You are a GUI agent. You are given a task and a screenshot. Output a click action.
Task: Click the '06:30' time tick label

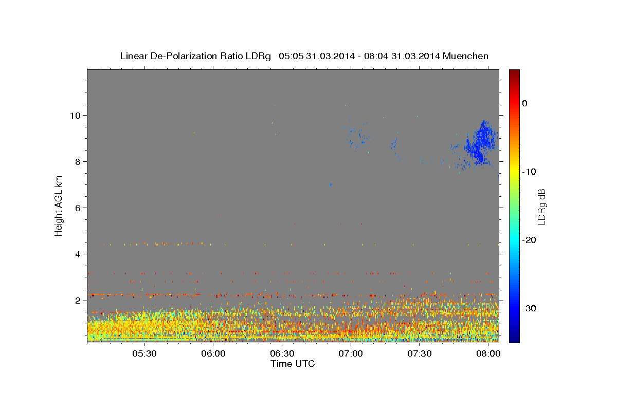[x=282, y=354]
